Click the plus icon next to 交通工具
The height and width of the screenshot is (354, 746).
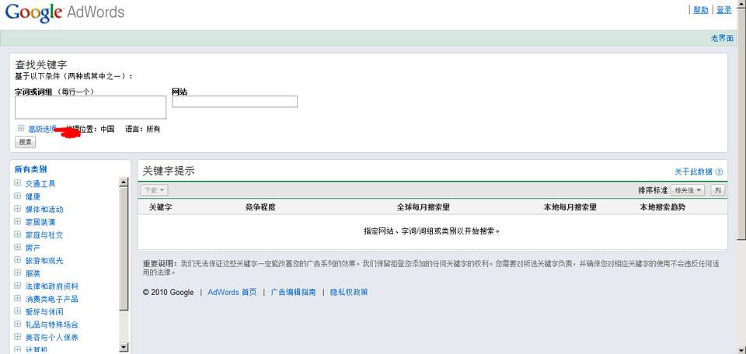[x=17, y=184]
